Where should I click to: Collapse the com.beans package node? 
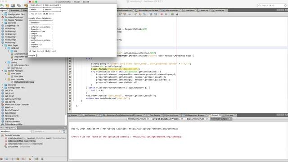[6, 73]
